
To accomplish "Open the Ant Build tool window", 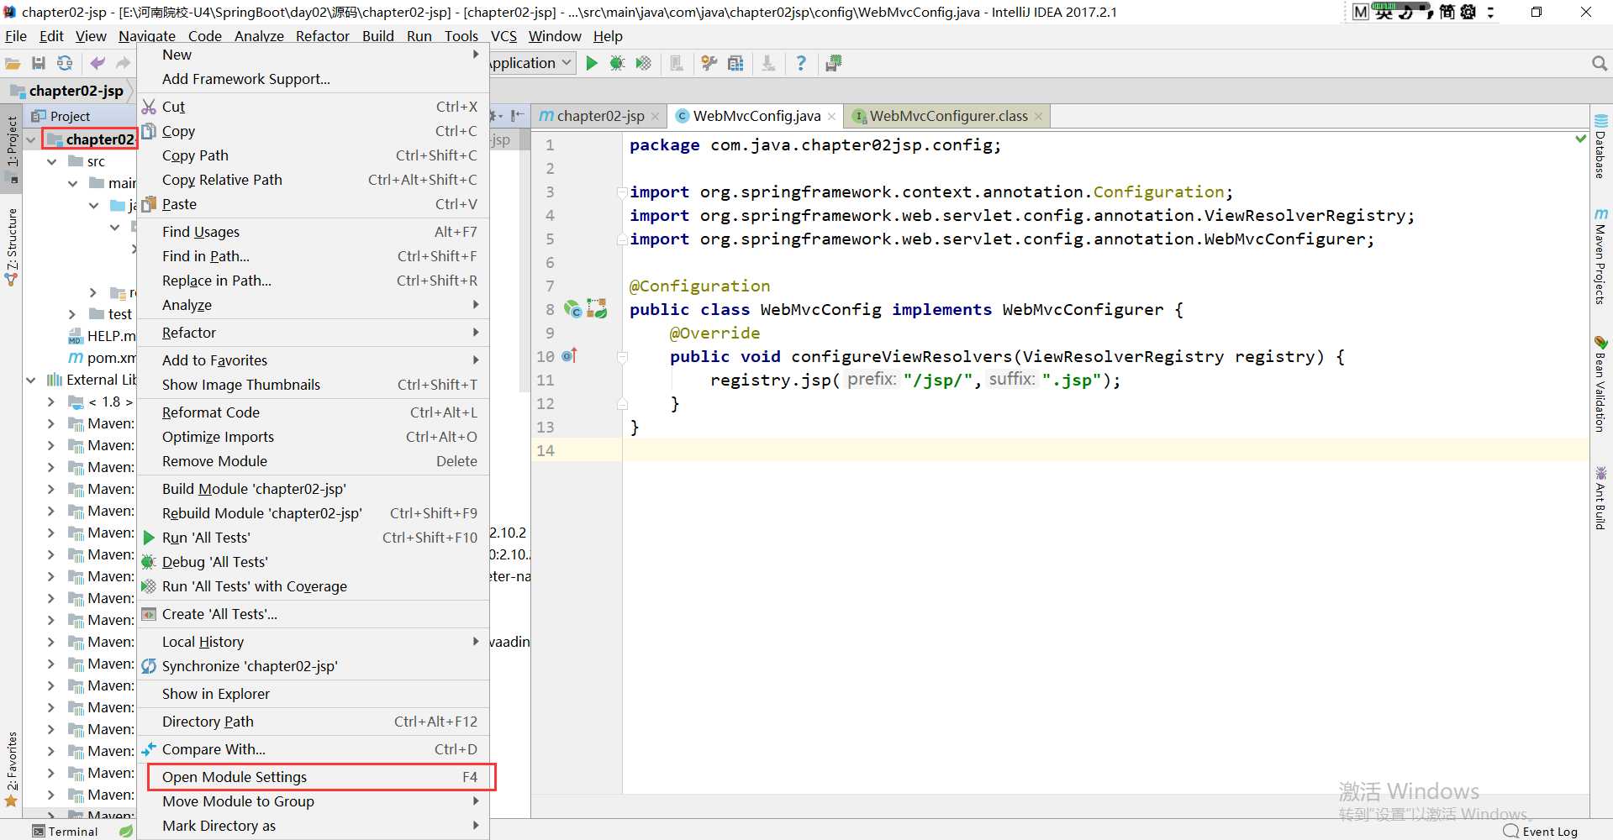I will (1600, 497).
